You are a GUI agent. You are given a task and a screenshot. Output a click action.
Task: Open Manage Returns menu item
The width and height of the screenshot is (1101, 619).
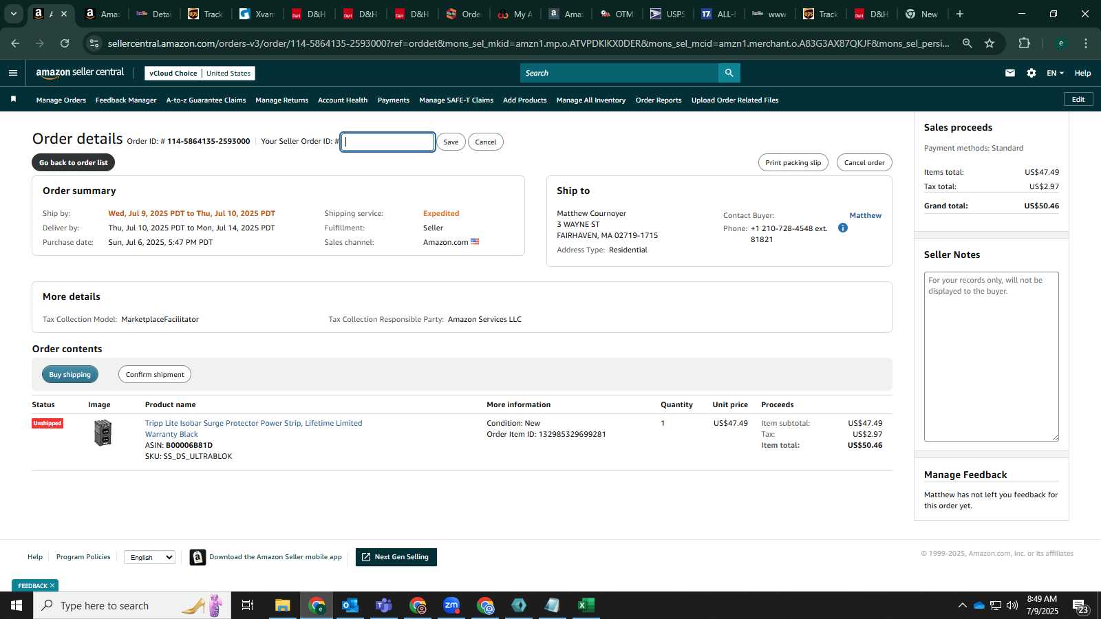point(281,100)
